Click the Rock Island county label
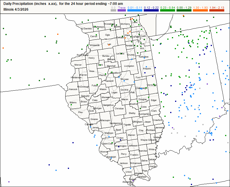 (x=83, y=55)
